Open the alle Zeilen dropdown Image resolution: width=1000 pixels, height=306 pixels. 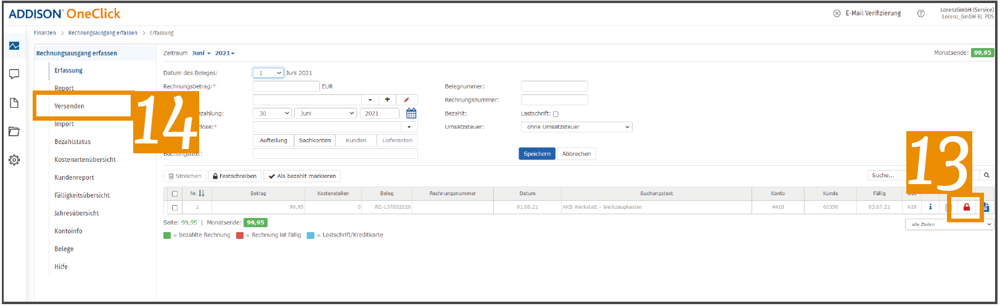(x=949, y=225)
